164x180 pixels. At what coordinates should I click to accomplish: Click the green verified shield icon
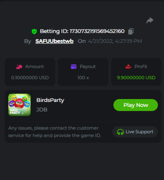point(34,31)
